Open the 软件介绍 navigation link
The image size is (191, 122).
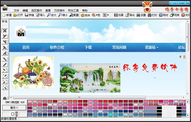pyautogui.click(x=57, y=47)
